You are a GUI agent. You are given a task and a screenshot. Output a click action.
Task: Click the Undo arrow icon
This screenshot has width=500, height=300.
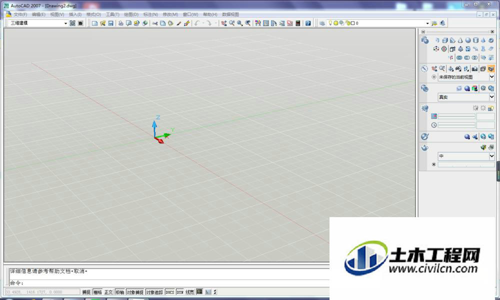[x=196, y=23]
